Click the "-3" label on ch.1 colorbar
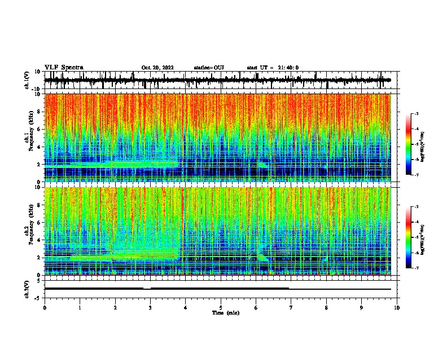This screenshot has width=447, height=345. pyautogui.click(x=416, y=113)
